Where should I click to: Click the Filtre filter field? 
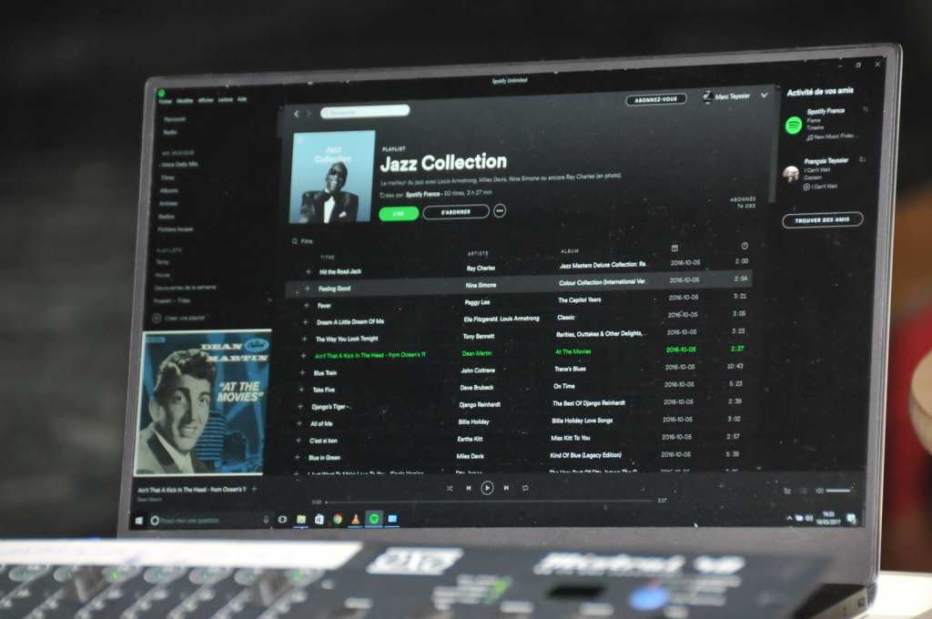coord(302,241)
